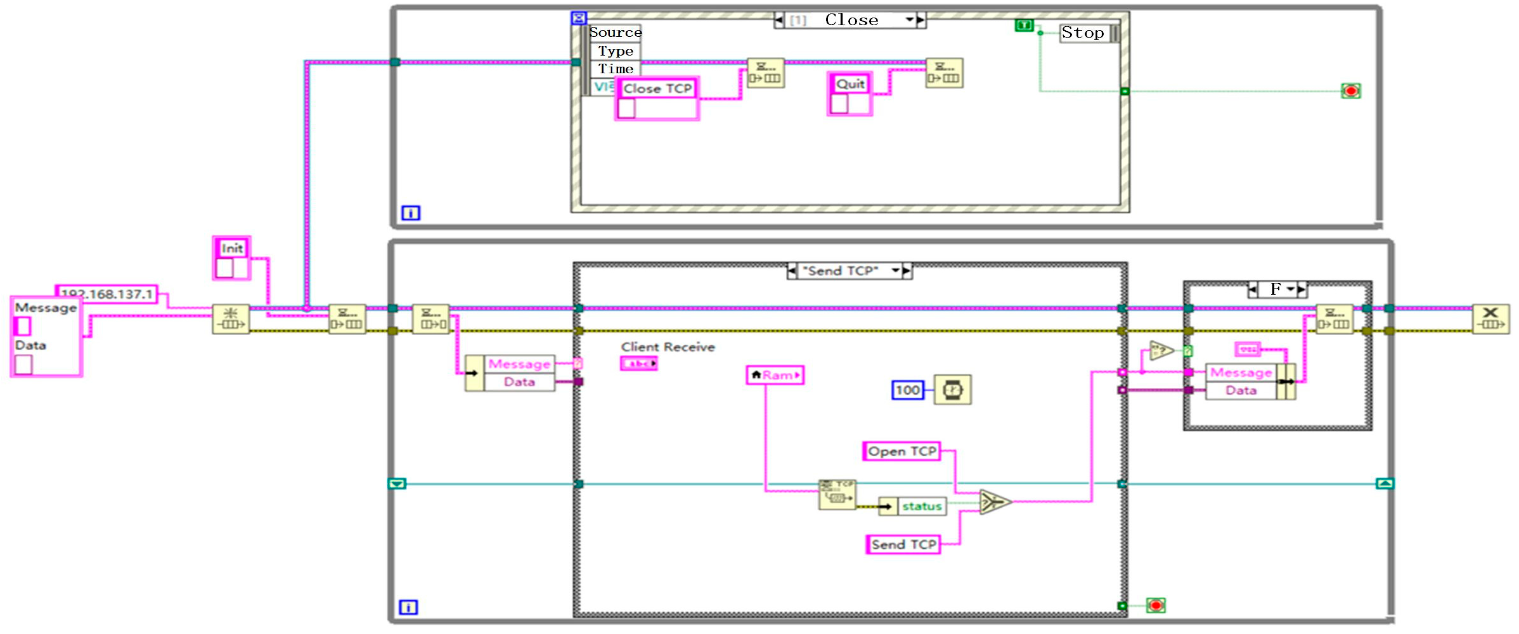Open the "Send TCP" case selector dropdown
The image size is (1519, 634).
(x=895, y=271)
